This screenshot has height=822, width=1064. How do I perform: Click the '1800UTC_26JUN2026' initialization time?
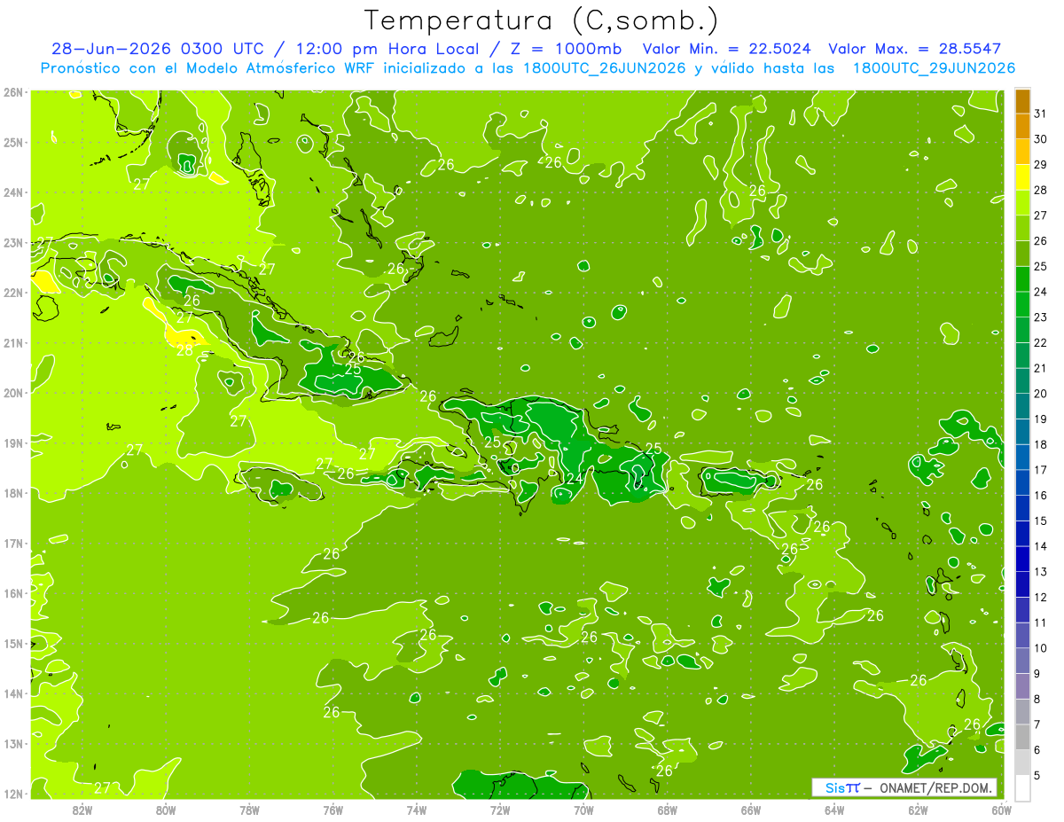(605, 68)
